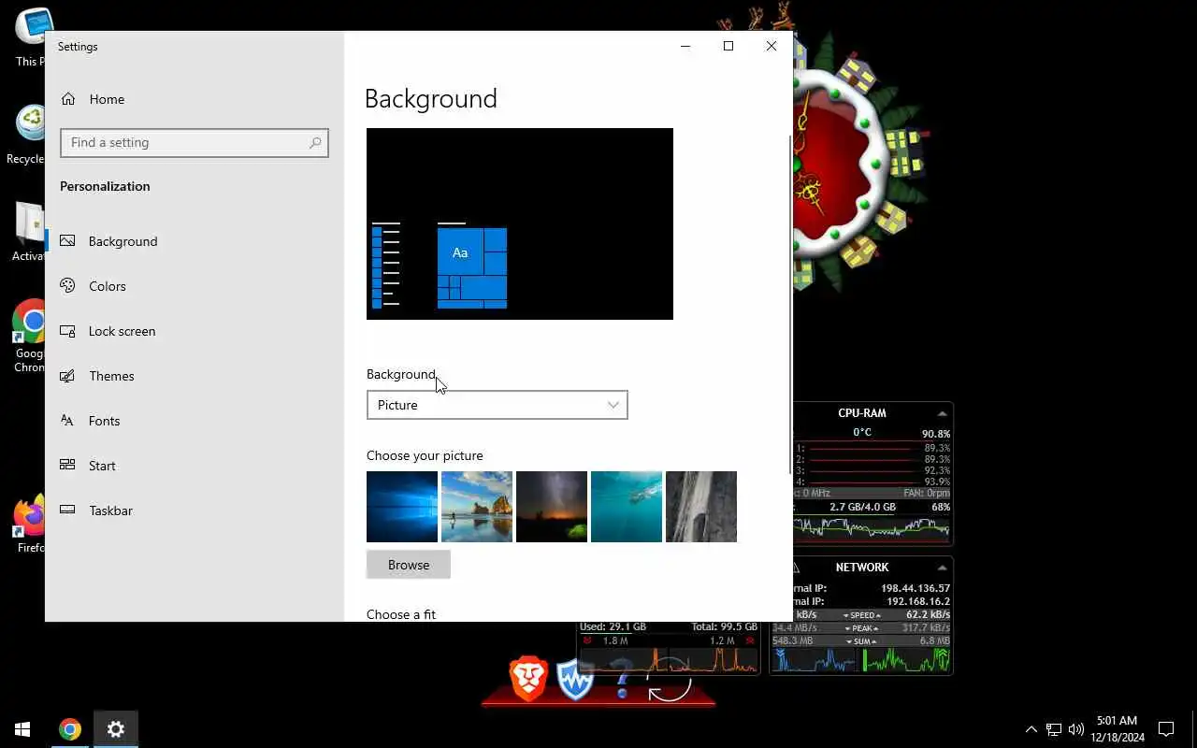The height and width of the screenshot is (748, 1197).
Task: Choose the night sky wallpaper thumbnail
Action: pyautogui.click(x=552, y=507)
